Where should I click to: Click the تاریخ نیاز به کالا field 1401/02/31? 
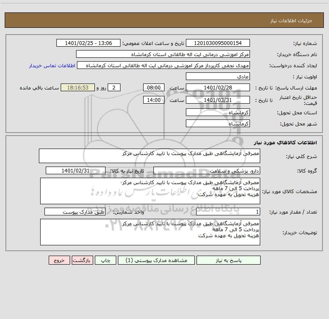click(x=76, y=170)
